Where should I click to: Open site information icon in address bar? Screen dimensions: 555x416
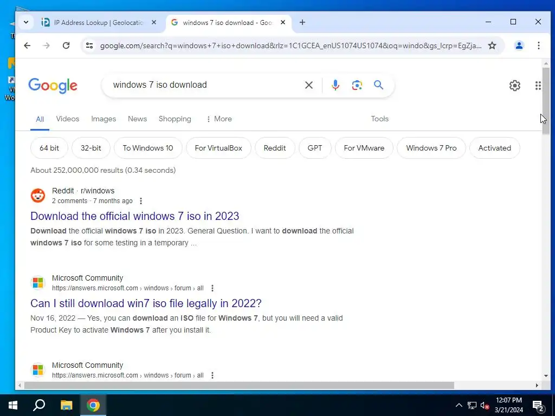coord(89,45)
